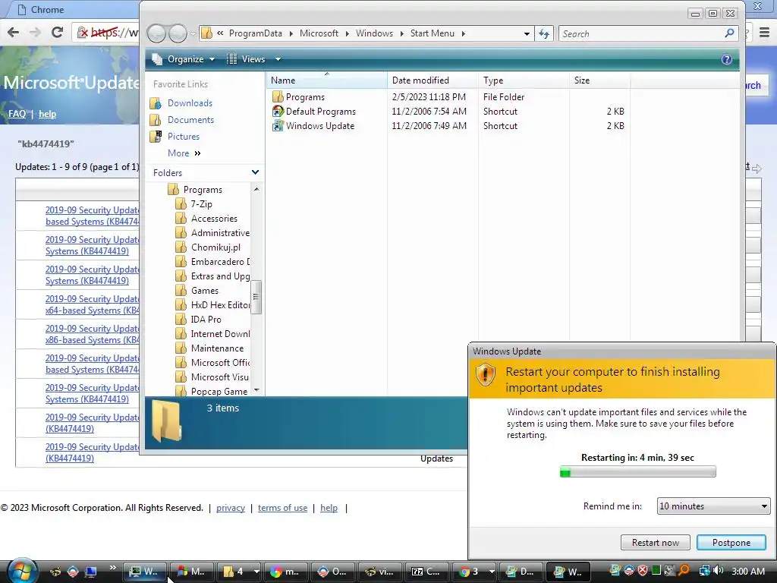Sort by the Name column header
777x583 pixels.
pos(327,80)
